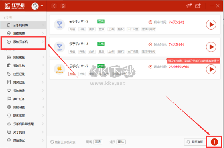224x148 pixels.
Task: Click 升级 under cloud phone V1-3
Action: click(x=82, y=29)
